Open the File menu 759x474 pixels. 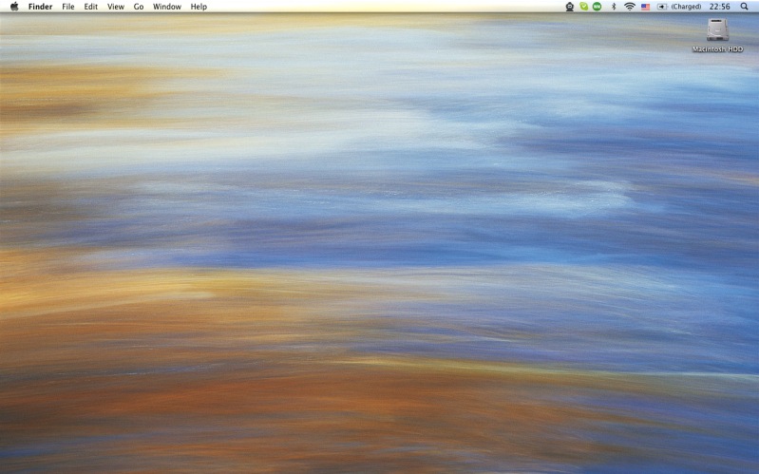(68, 7)
